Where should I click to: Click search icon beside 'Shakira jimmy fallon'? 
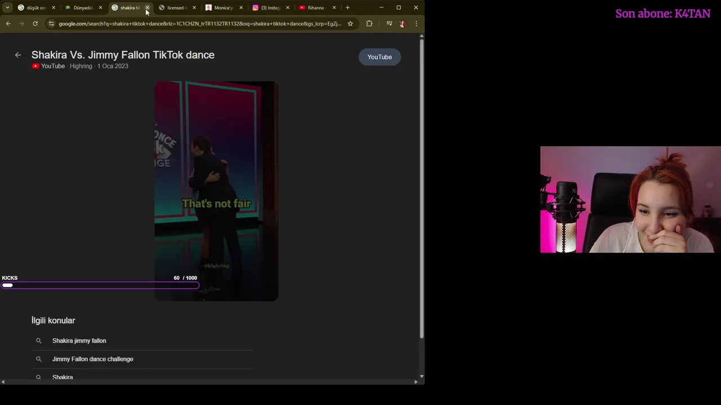click(39, 341)
